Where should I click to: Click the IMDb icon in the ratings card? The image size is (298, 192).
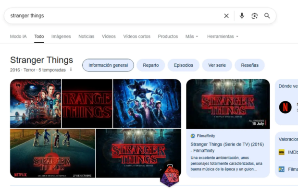tap(282, 152)
